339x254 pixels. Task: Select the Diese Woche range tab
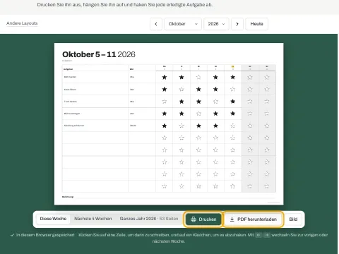tap(53, 219)
